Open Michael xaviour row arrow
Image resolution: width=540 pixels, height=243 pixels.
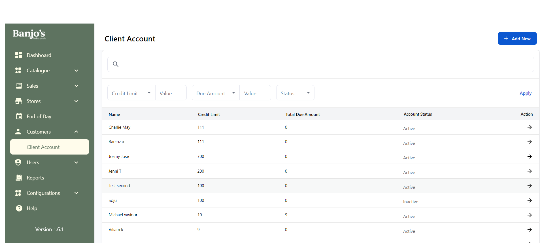click(x=529, y=215)
